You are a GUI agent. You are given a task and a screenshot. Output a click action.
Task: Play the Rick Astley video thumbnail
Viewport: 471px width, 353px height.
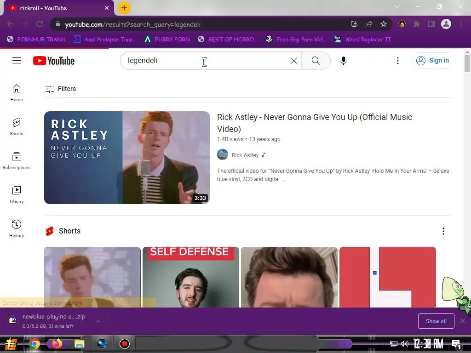tap(127, 158)
